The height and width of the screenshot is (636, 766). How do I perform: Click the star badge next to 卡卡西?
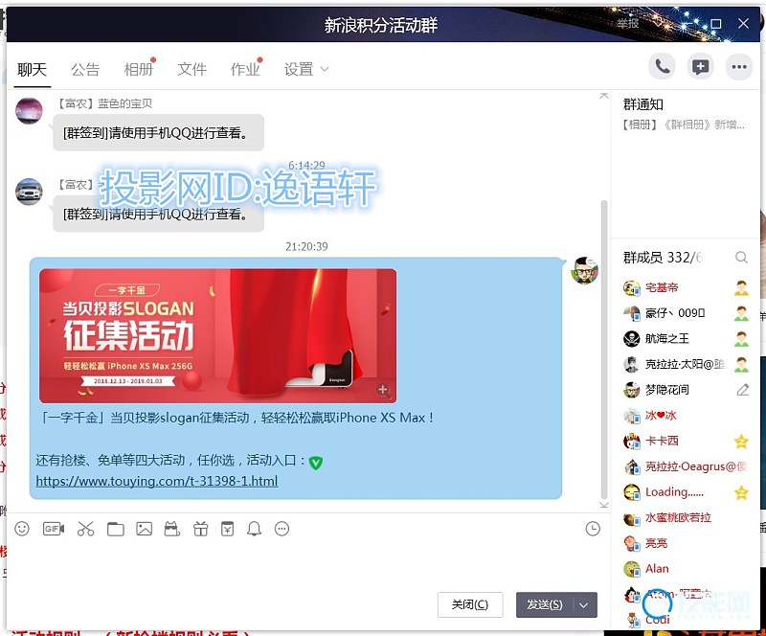click(741, 441)
